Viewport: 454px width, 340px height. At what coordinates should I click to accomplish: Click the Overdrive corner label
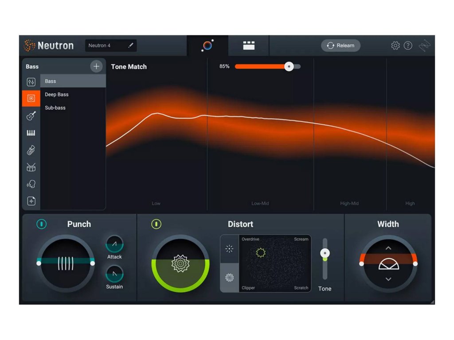pyautogui.click(x=250, y=239)
